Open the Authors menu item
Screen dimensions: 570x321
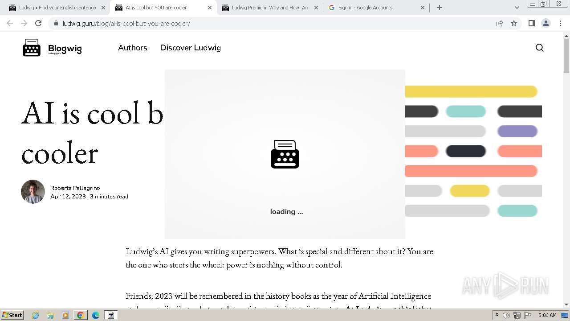(132, 48)
